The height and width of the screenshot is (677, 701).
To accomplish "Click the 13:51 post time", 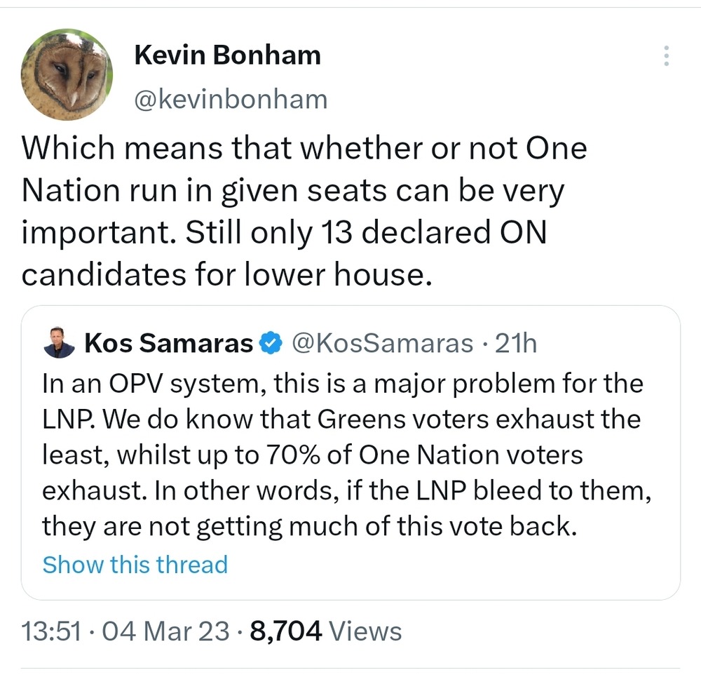I will [52, 632].
